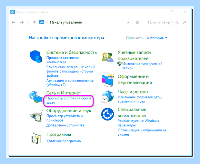Open Система и безопасность category
Image resolution: width=200 pixels, height=164 pixels.
(x=72, y=52)
